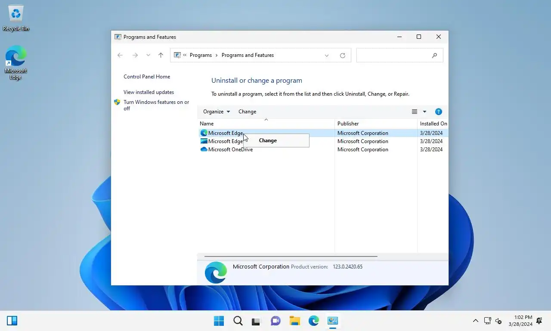Open Control Panel Home link
This screenshot has width=551, height=331.
tap(147, 77)
